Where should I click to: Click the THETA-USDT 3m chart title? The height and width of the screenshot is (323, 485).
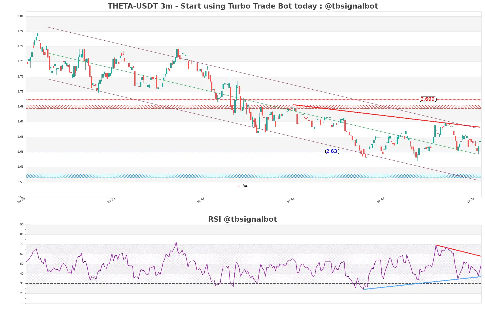pyautogui.click(x=243, y=6)
